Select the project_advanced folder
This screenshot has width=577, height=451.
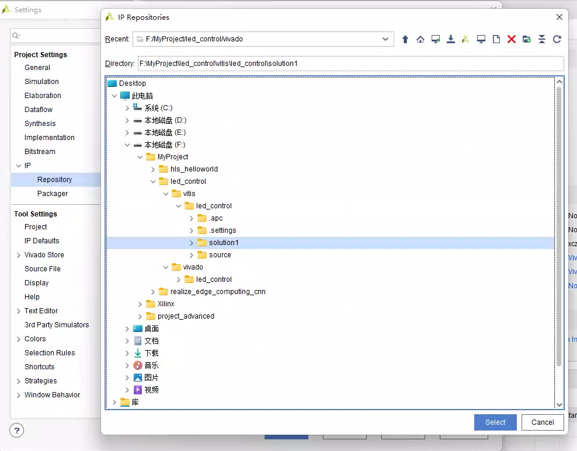coord(186,316)
